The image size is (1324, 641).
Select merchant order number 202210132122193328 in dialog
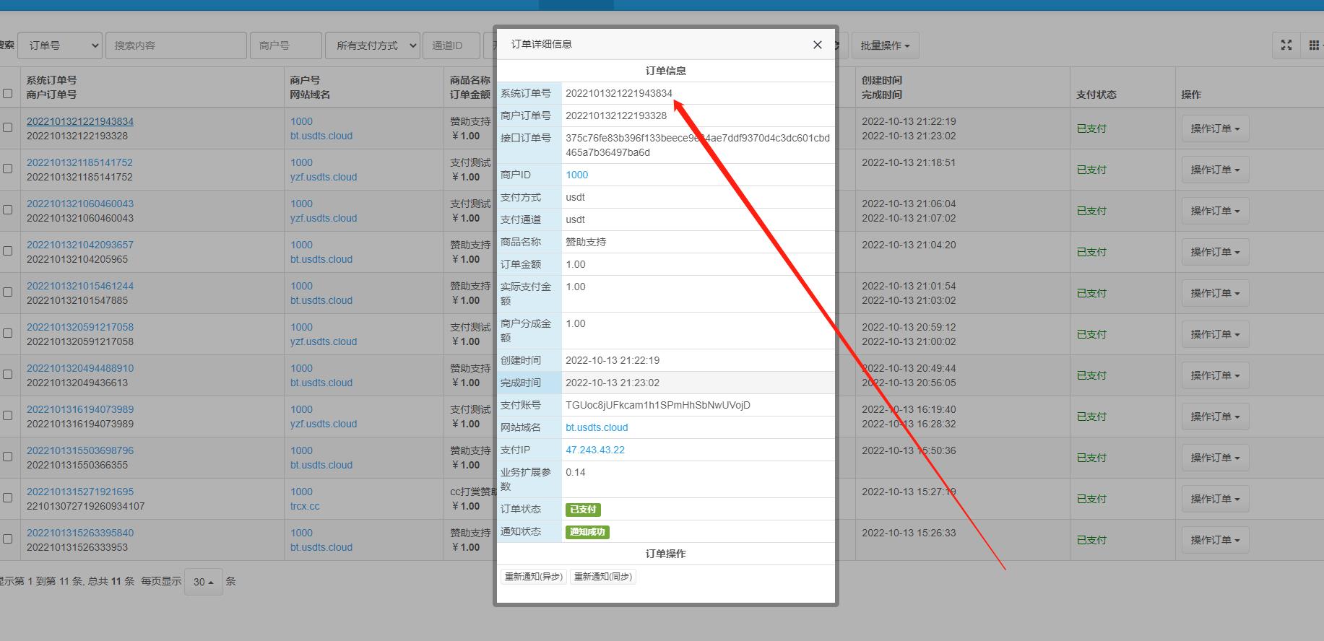[616, 115]
